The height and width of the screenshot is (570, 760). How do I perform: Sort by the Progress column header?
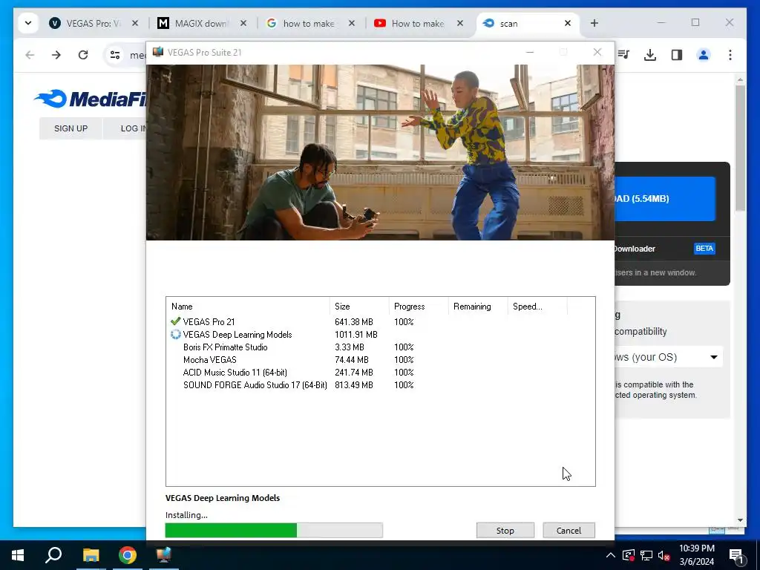pyautogui.click(x=419, y=307)
